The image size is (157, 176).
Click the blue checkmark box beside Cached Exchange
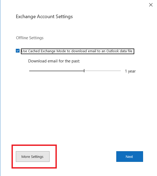tap(18, 51)
